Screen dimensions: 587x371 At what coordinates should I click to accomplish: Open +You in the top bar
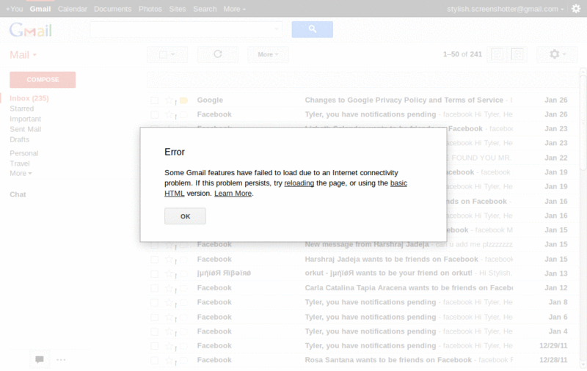click(x=14, y=9)
